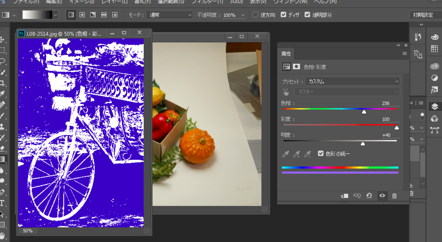Open the Creative Cloud Libraries panel icon
Screen dimensions: 442x242
click(435, 66)
